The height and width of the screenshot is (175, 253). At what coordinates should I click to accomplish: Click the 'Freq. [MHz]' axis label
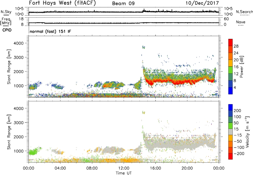[x=6, y=21]
